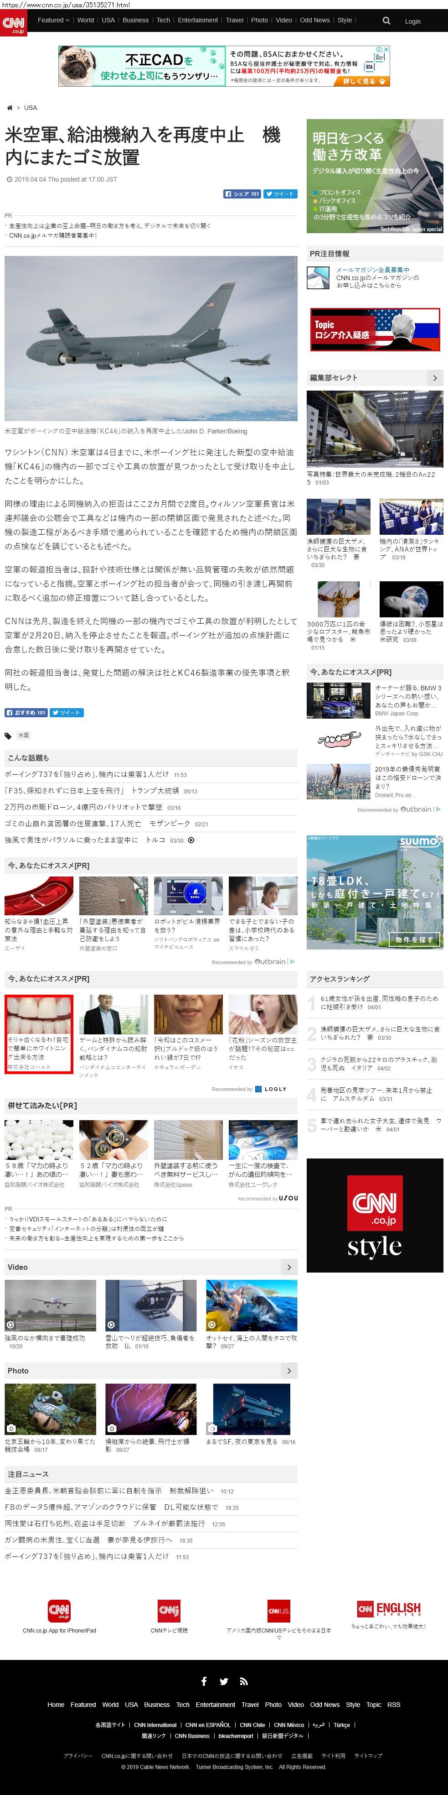Click bottom Twitter tweet button
448x1795 pixels.
[67, 713]
